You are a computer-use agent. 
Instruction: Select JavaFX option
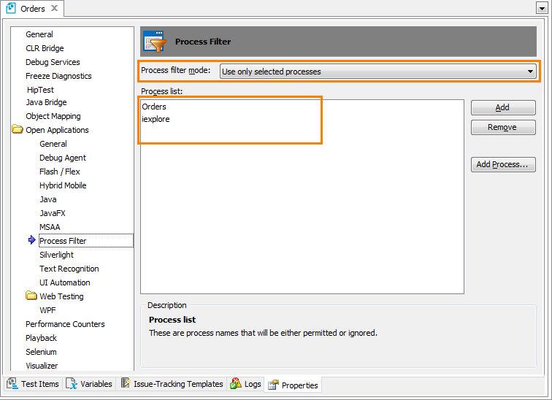[53, 213]
